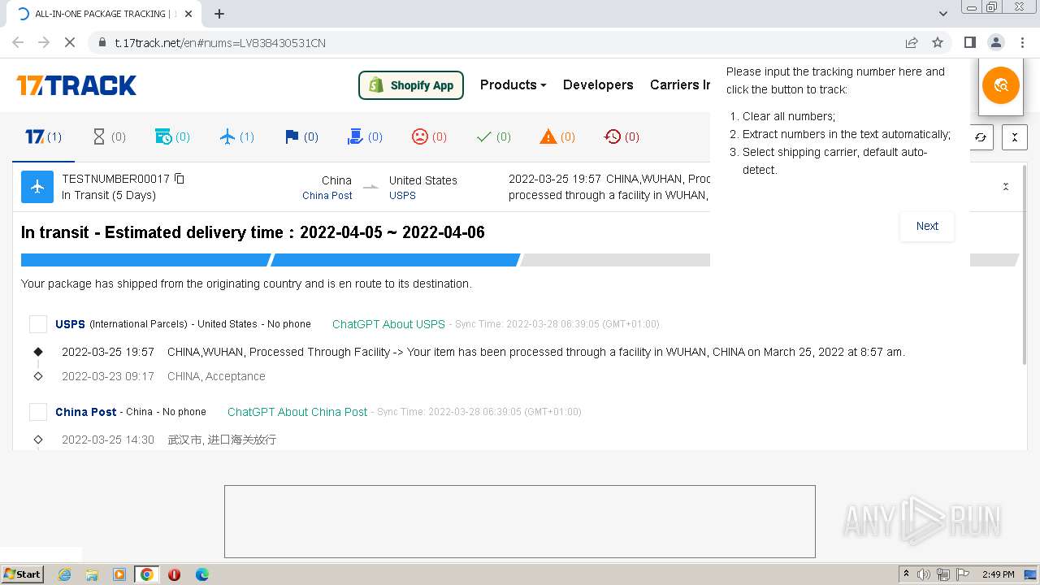Click the browser forward arrow
The height and width of the screenshot is (585, 1040).
tap(44, 42)
